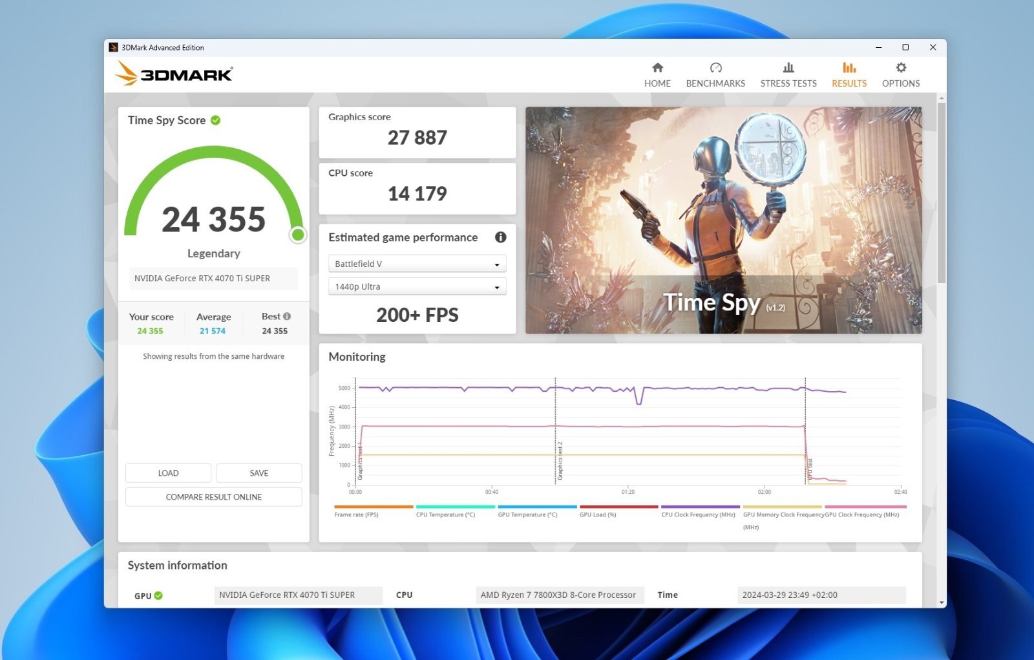Click the Graphics test 2 marker line
Viewport: 1034px width, 660px height.
(555, 431)
